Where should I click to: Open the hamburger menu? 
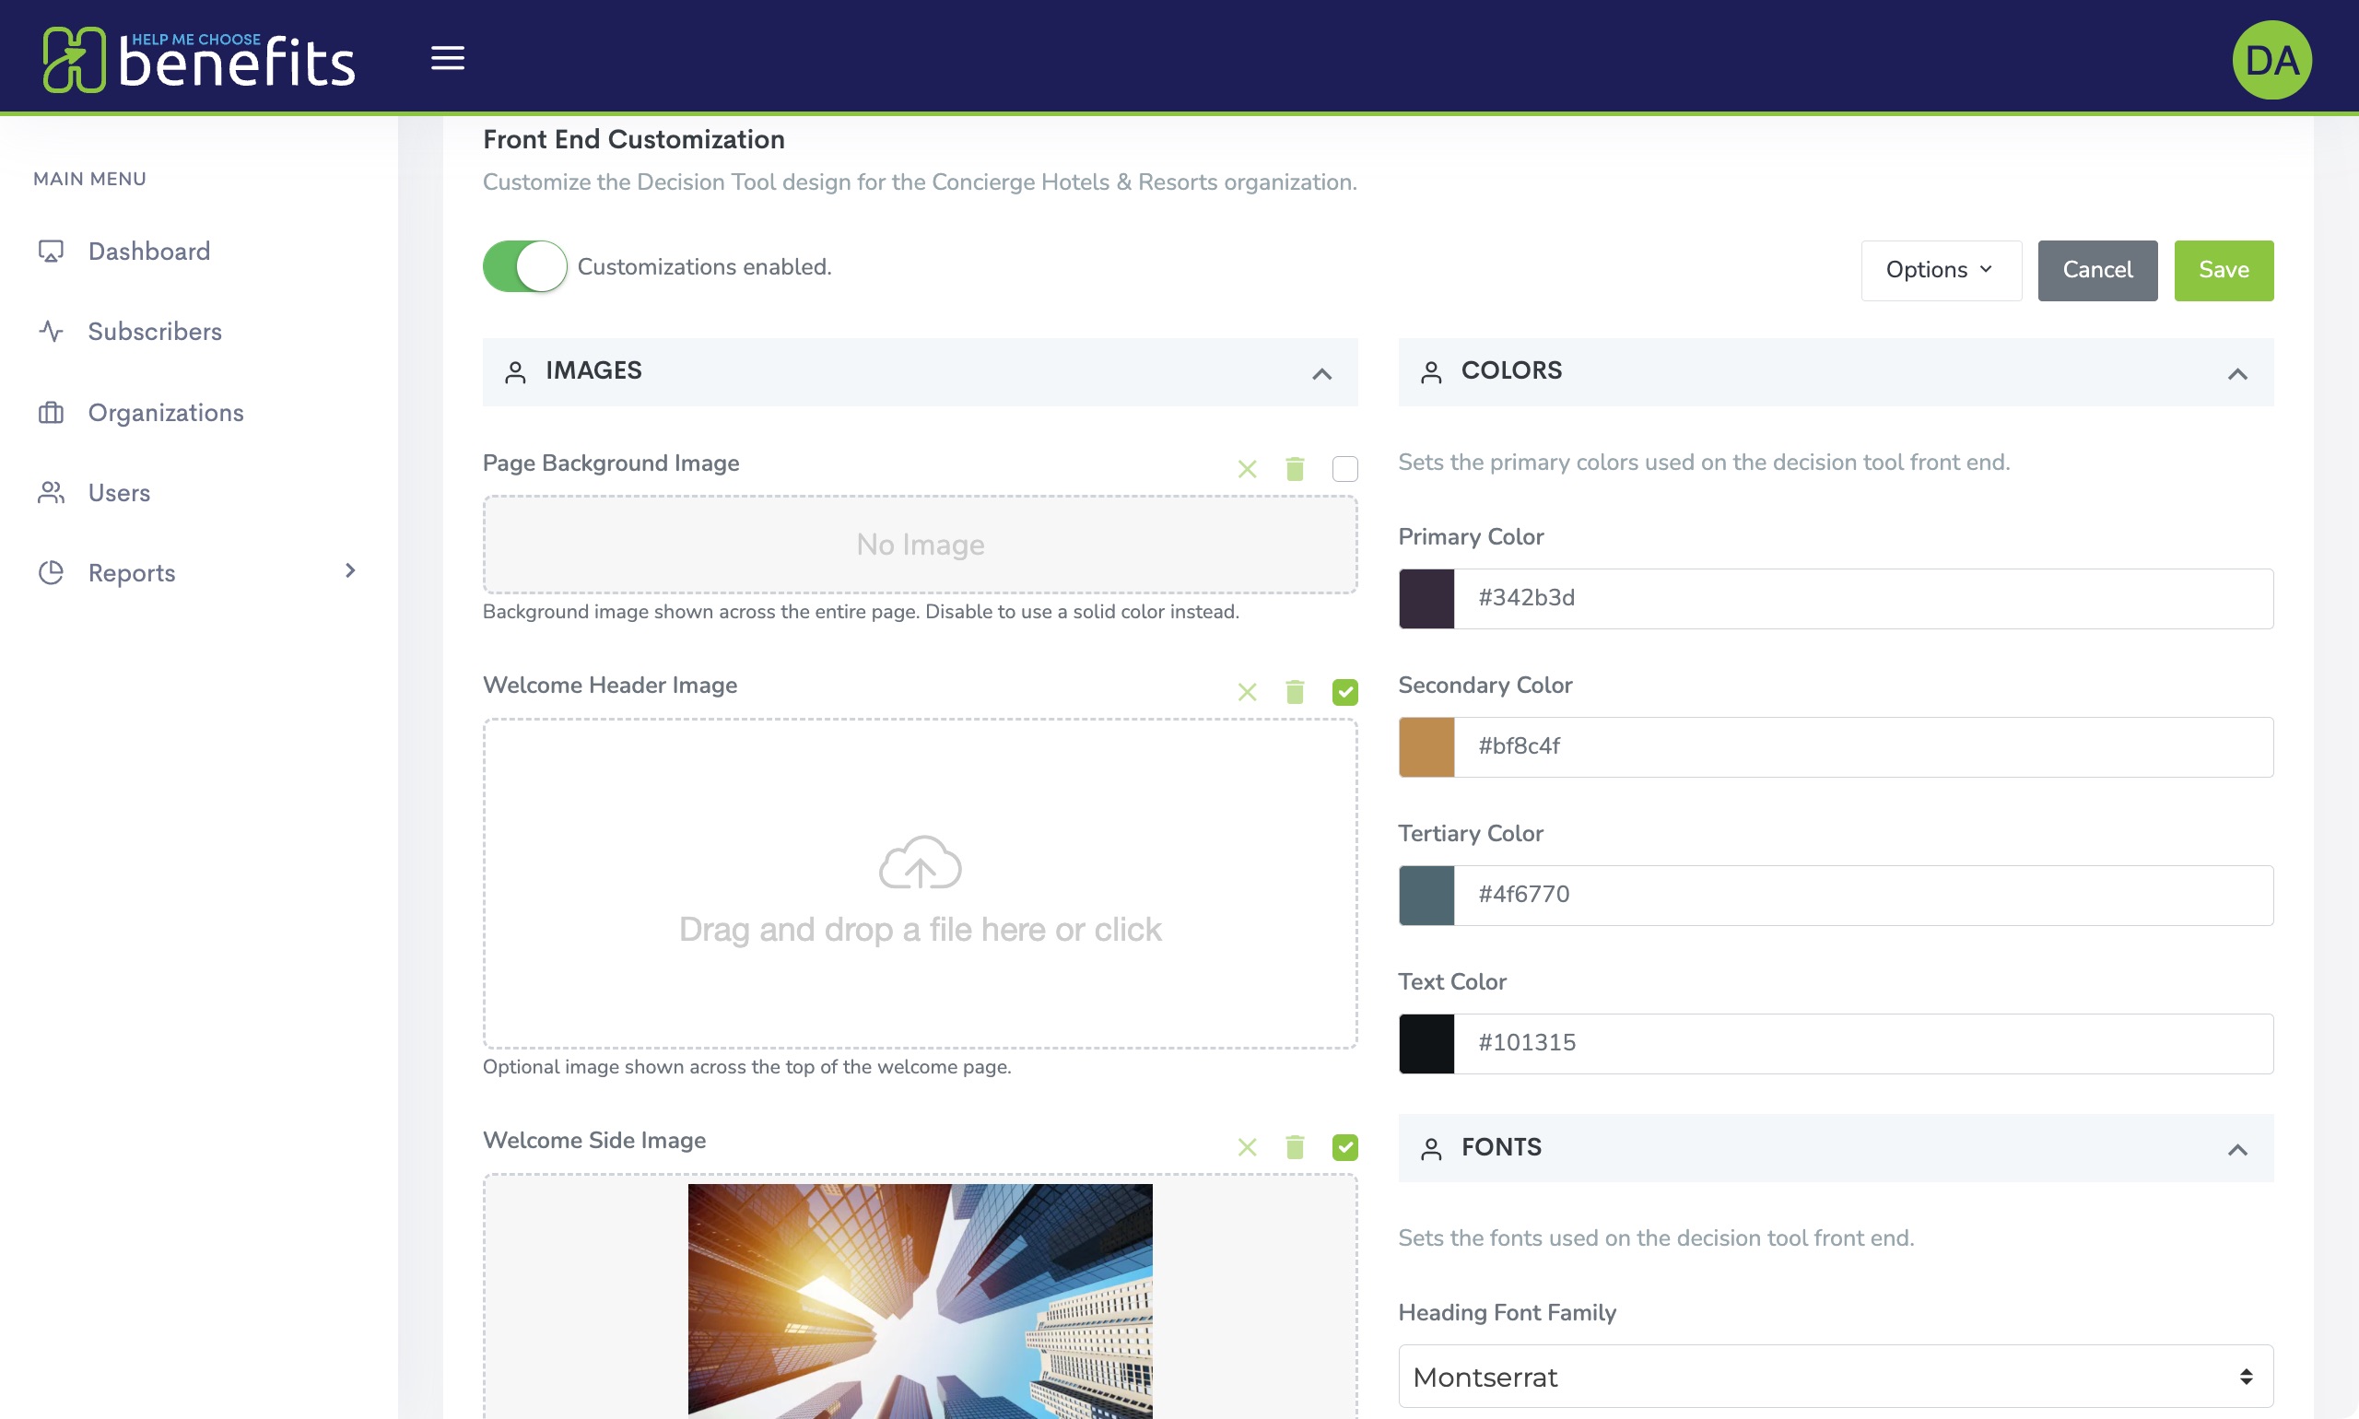pos(448,57)
